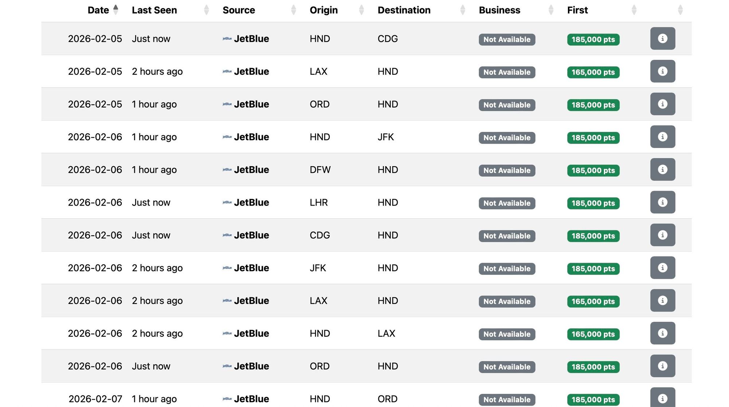The height and width of the screenshot is (407, 729).
Task: Sort table by Source column
Action: [x=239, y=10]
